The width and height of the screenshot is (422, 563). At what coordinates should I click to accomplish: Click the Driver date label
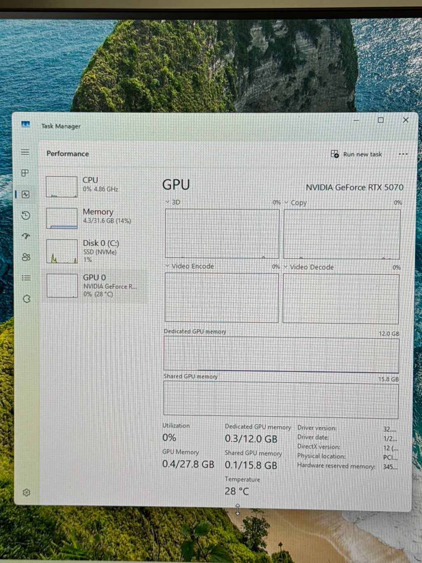[313, 437]
